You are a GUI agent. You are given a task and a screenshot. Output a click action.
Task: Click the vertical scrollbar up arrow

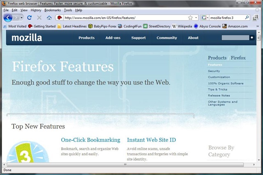[258, 32]
